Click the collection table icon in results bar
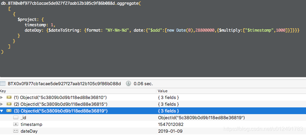 (2, 83)
